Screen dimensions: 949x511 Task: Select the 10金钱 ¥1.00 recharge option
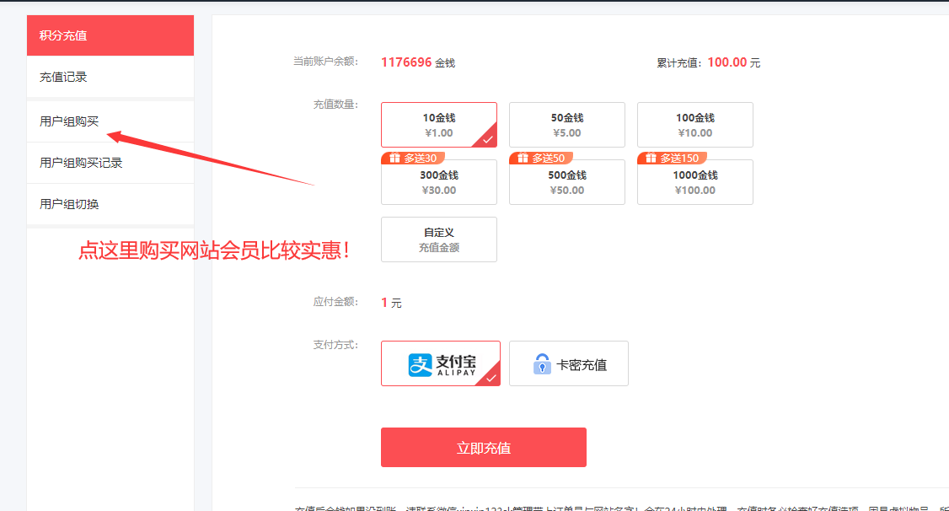click(439, 125)
